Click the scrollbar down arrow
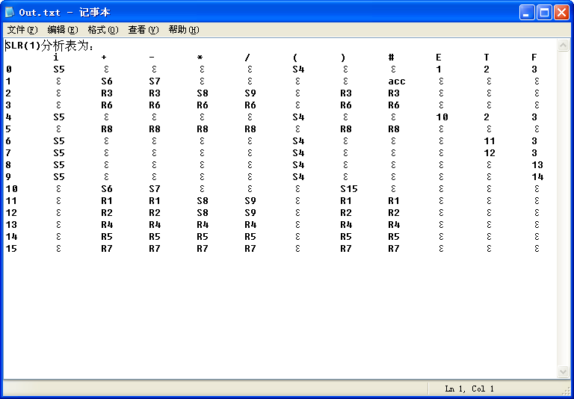The width and height of the screenshot is (574, 399). (x=563, y=371)
